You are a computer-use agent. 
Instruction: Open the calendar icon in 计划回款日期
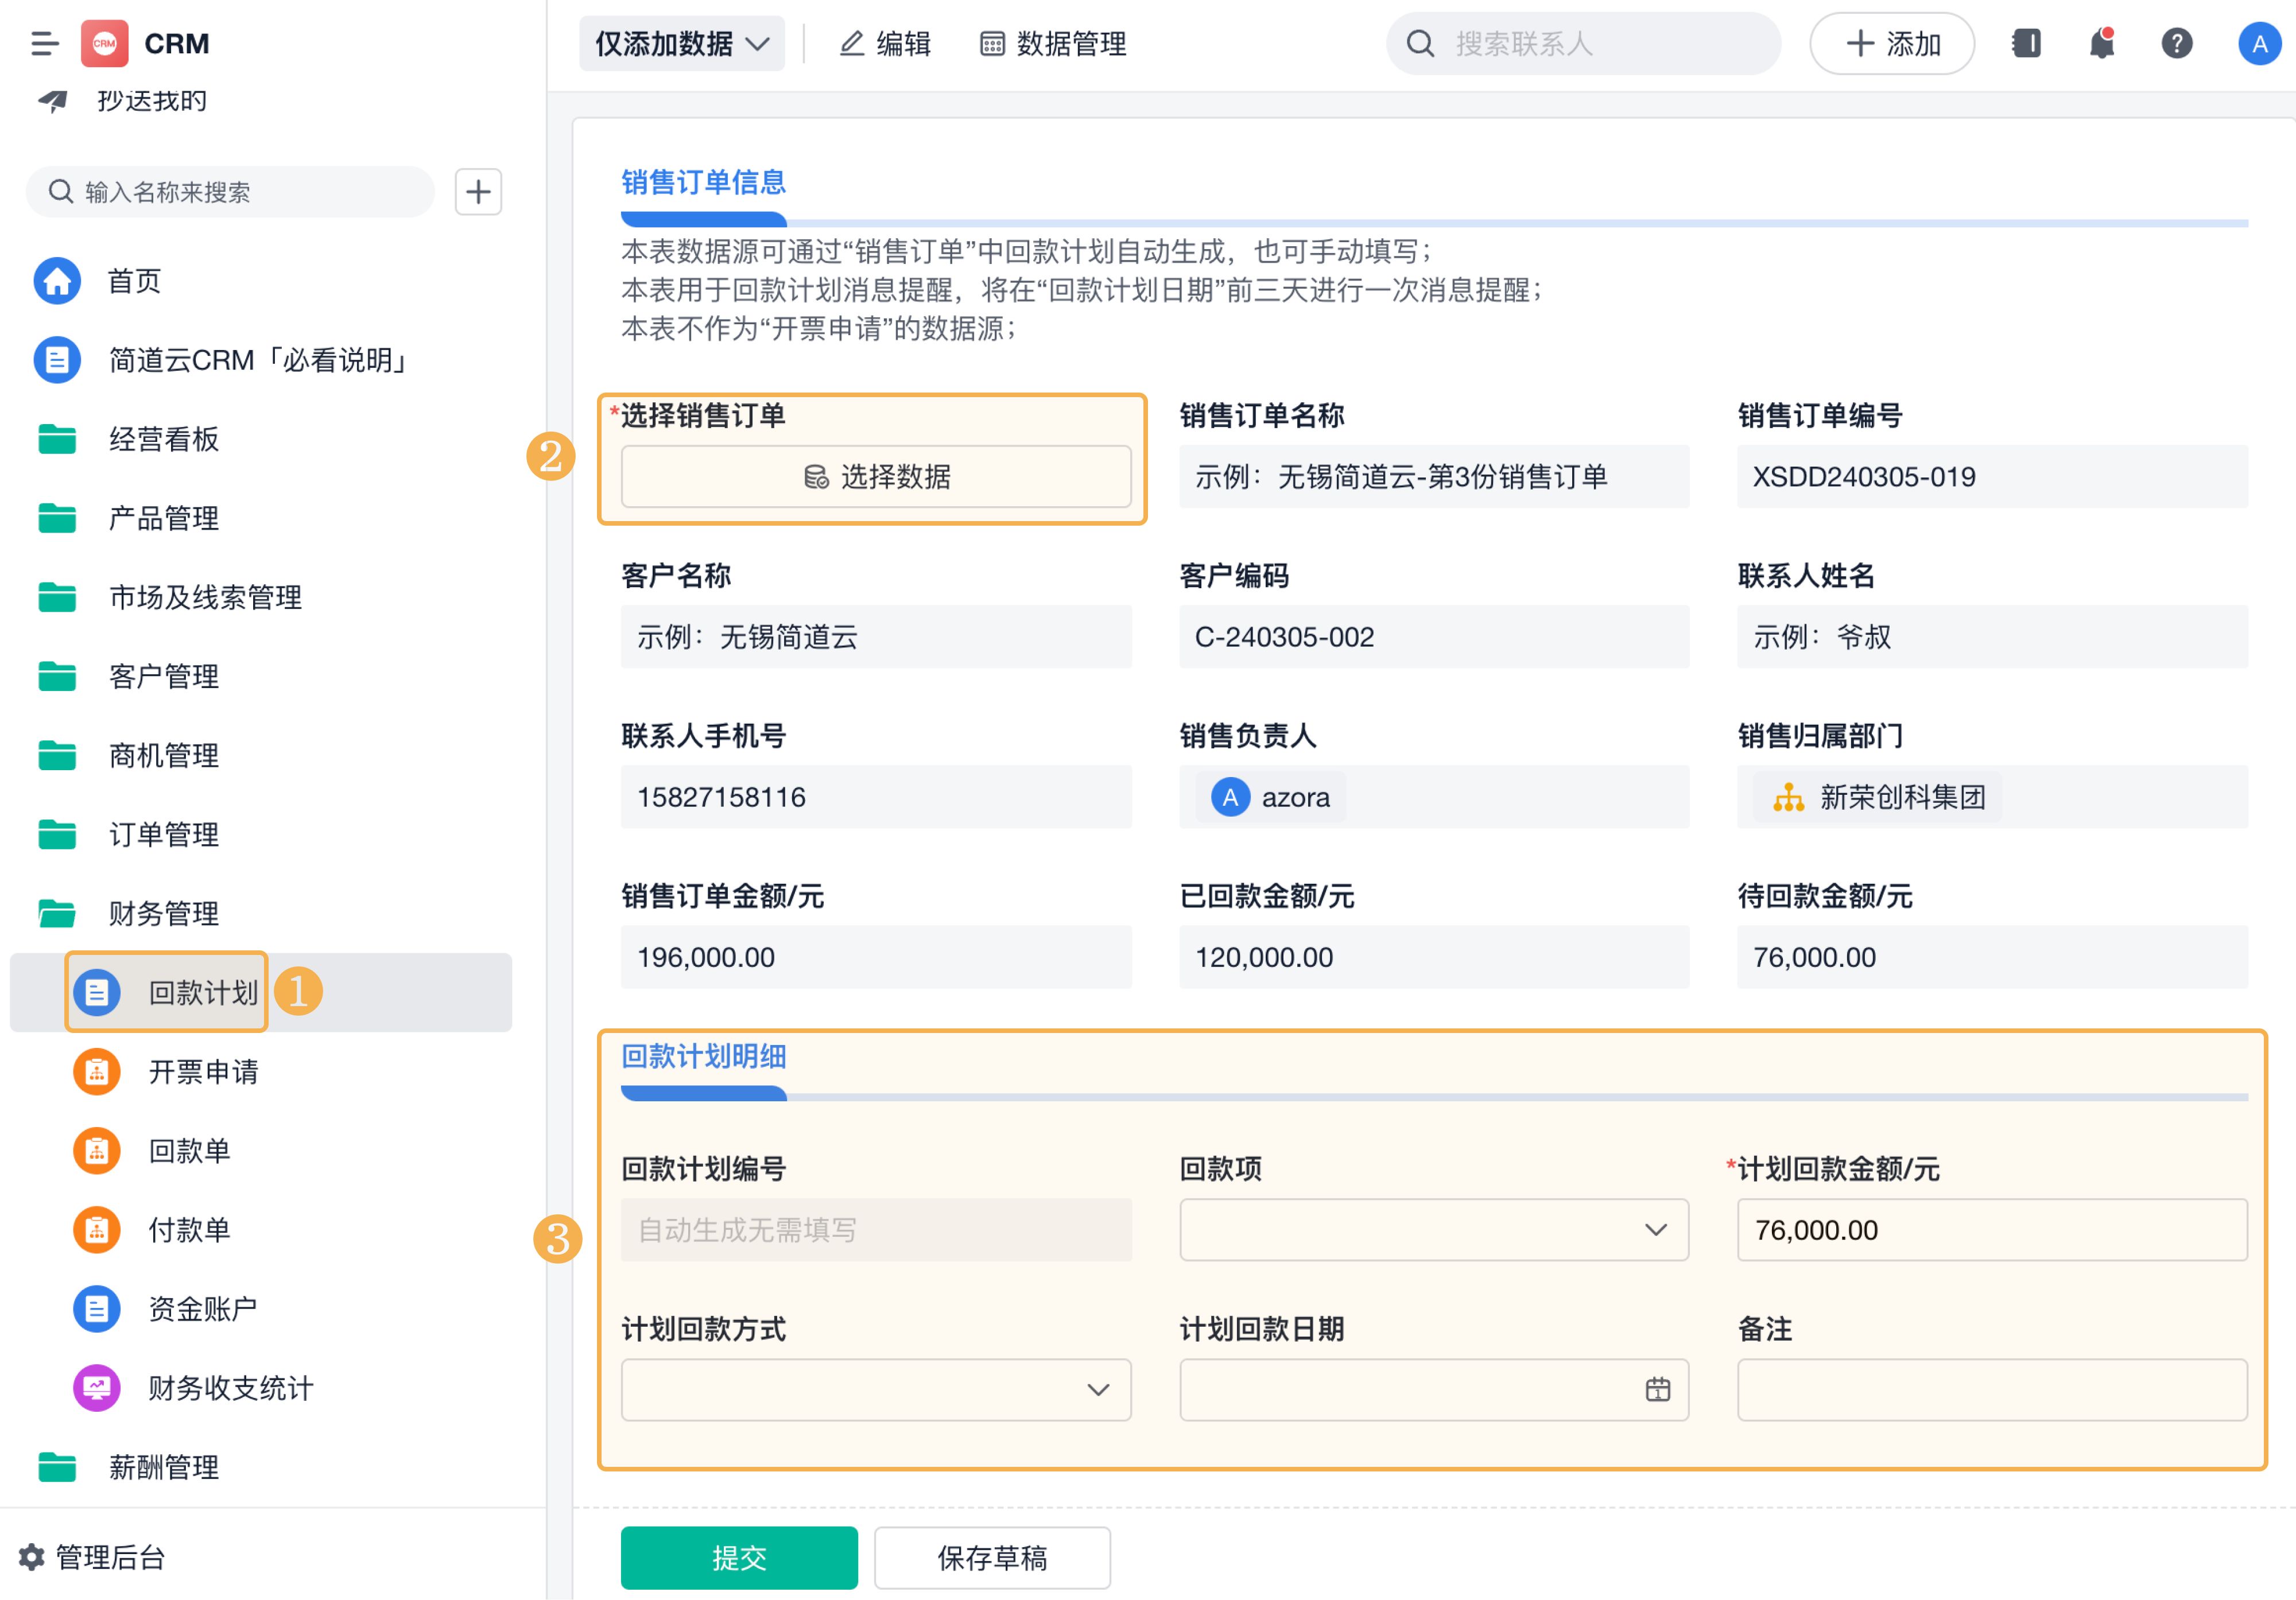click(x=1657, y=1389)
